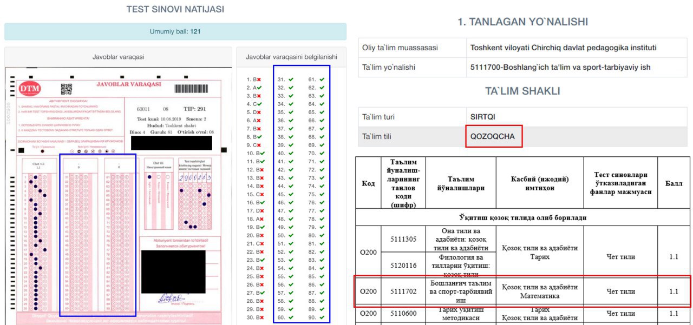Click the Chirchiq davlat pedagogika instituti cell
Image resolution: width=693 pixels, height=325 pixels.
click(564, 48)
